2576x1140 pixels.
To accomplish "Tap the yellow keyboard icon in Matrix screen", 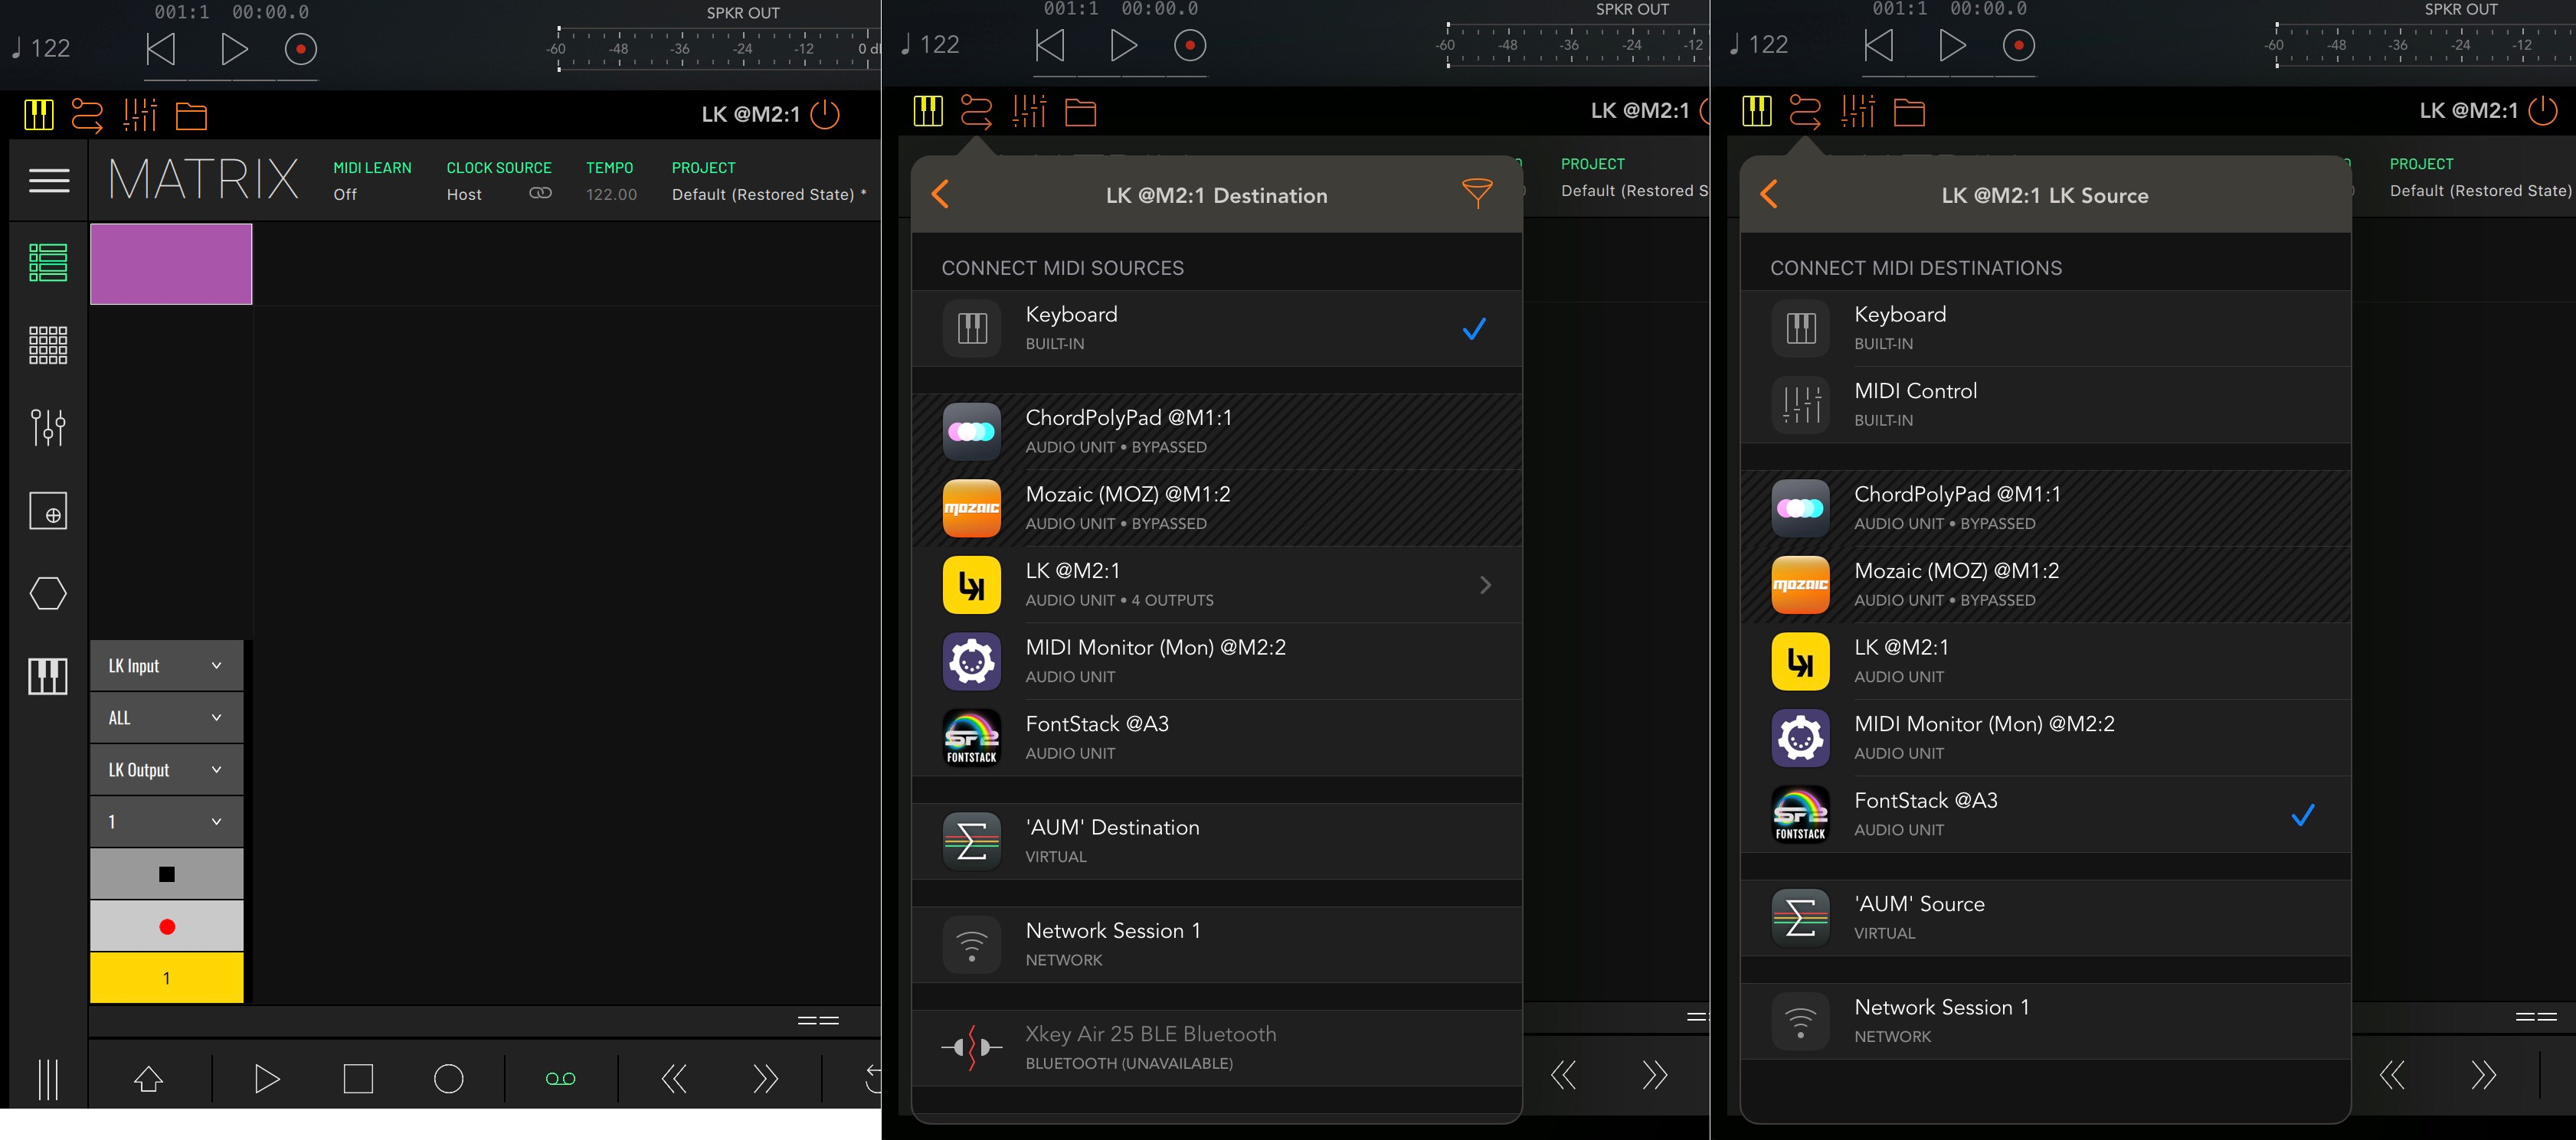I will 39,115.
